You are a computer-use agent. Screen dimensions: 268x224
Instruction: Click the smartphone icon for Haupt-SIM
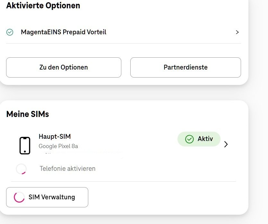[x=25, y=146]
